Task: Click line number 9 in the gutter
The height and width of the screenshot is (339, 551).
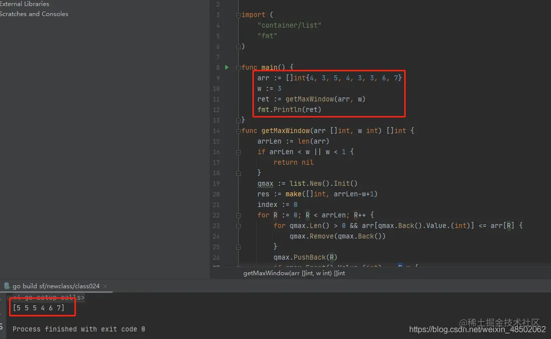Action: pyautogui.click(x=218, y=78)
